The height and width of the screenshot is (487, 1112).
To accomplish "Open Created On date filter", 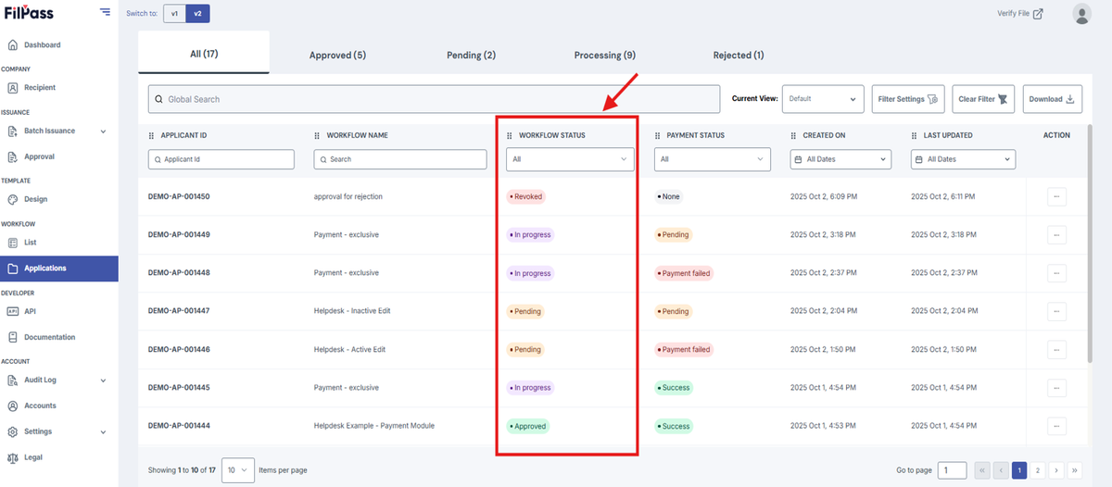I will click(x=840, y=159).
